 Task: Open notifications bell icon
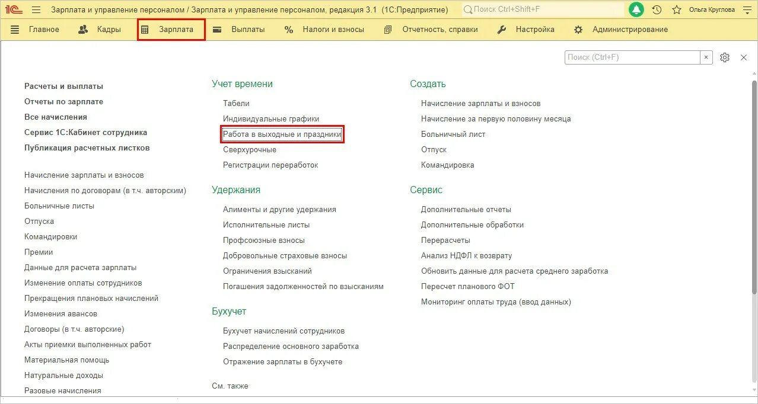pyautogui.click(x=636, y=9)
